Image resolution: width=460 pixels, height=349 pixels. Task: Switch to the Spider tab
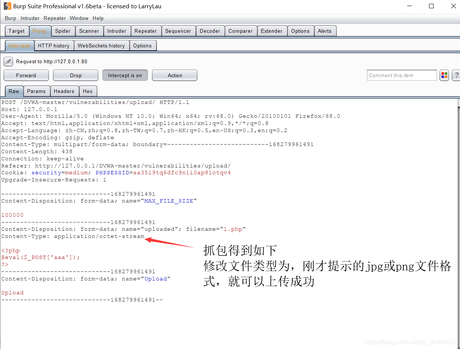tap(63, 31)
